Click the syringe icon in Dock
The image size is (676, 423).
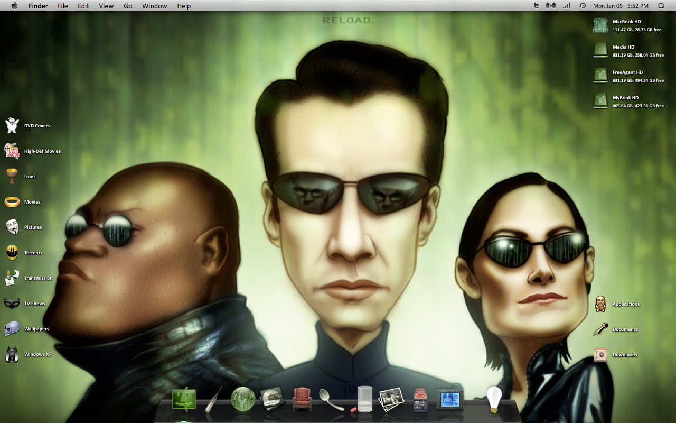pyautogui.click(x=213, y=399)
